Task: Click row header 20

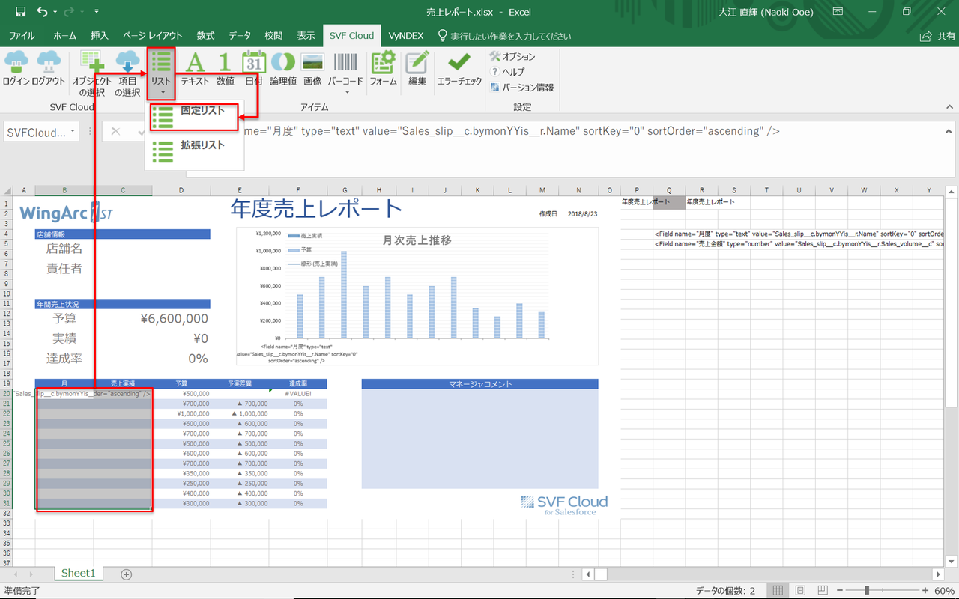Action: click(x=6, y=394)
